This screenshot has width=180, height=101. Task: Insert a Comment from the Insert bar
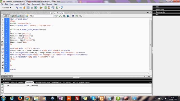[x=53, y=8]
